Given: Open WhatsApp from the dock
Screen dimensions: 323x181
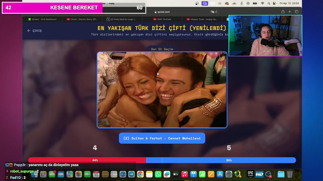Looking at the screenshot, I should [x=158, y=174].
